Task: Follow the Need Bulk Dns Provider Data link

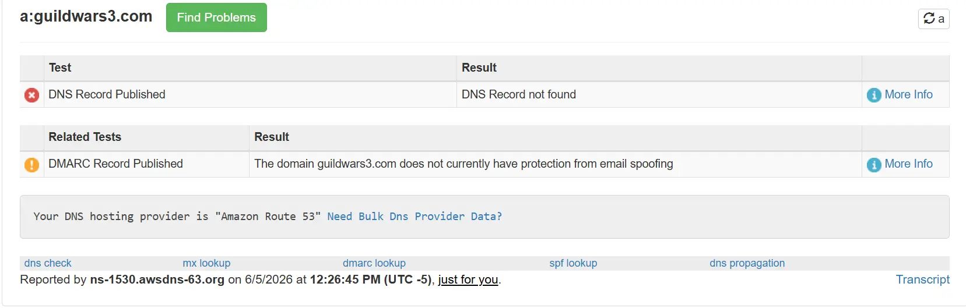Action: pyautogui.click(x=414, y=217)
